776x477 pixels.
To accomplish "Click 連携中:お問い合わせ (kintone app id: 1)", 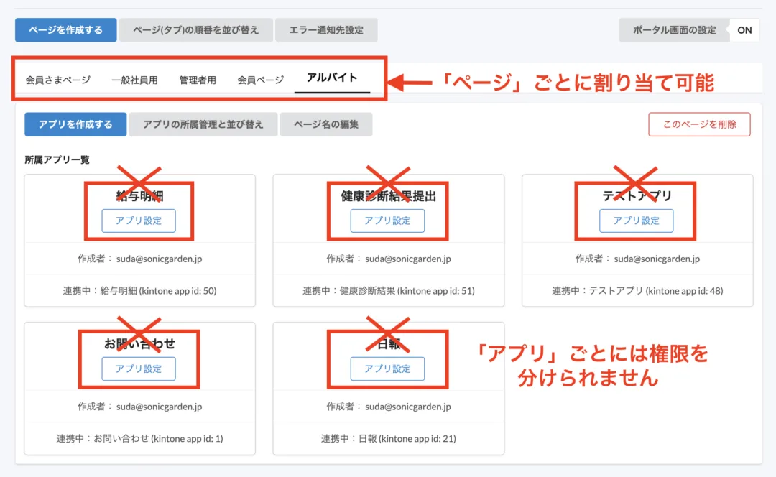I will (x=139, y=439).
